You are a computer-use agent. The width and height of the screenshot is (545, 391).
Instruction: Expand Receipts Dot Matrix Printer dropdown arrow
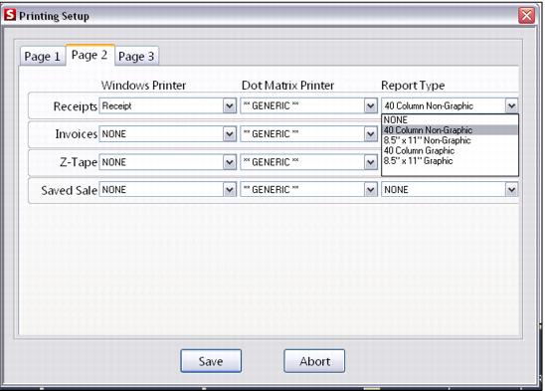(x=371, y=105)
